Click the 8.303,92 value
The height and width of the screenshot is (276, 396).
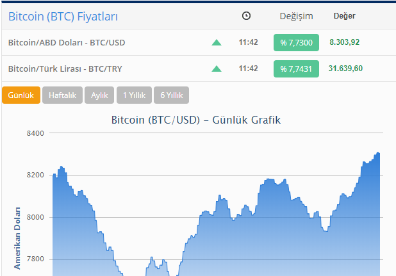coord(345,42)
